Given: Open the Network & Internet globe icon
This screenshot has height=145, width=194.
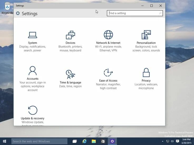Looking at the screenshot, I should coord(108,35).
